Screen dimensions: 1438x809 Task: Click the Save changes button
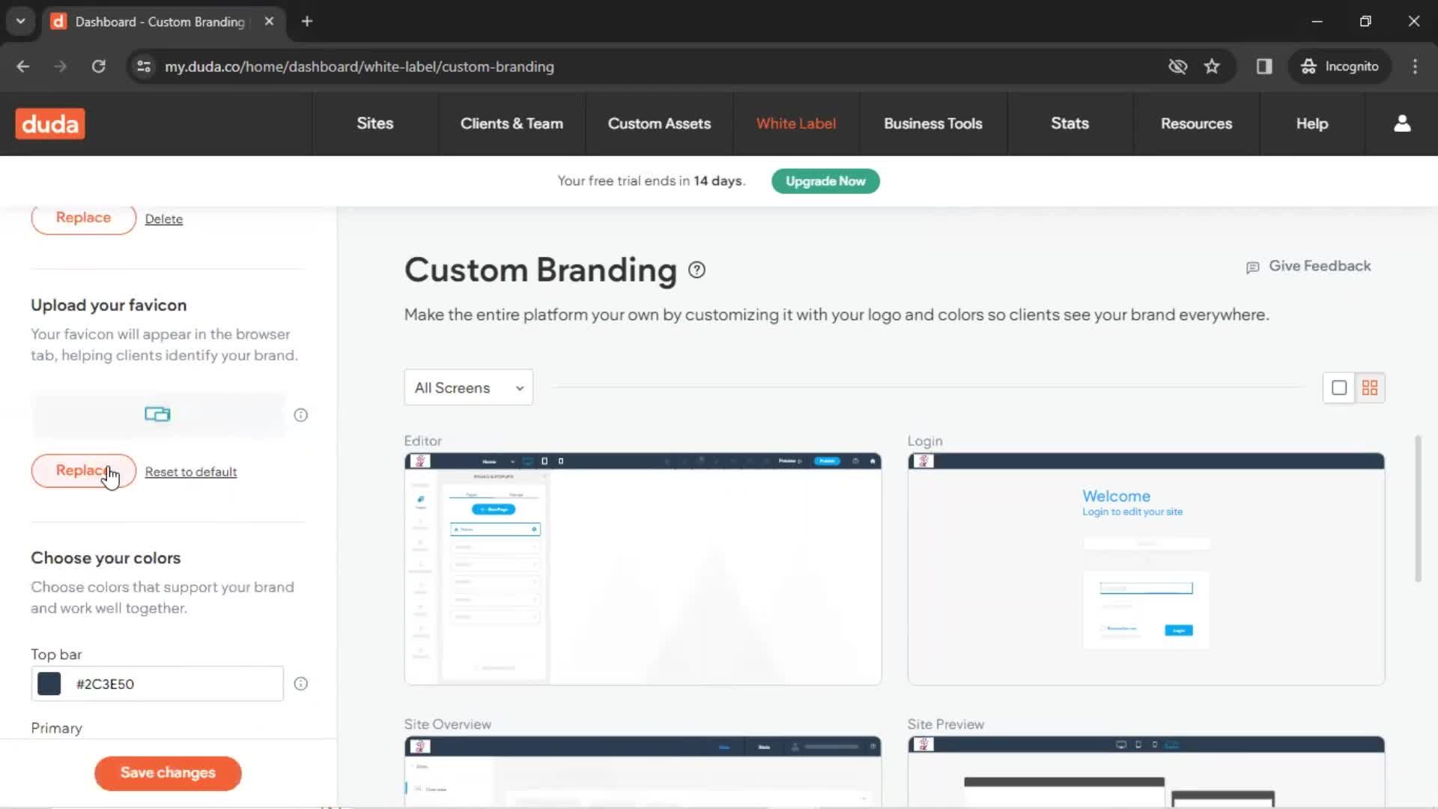click(168, 773)
